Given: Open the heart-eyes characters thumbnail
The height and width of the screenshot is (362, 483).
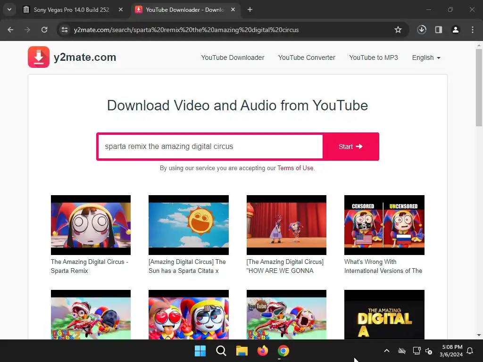Looking at the screenshot, I should coord(189,314).
